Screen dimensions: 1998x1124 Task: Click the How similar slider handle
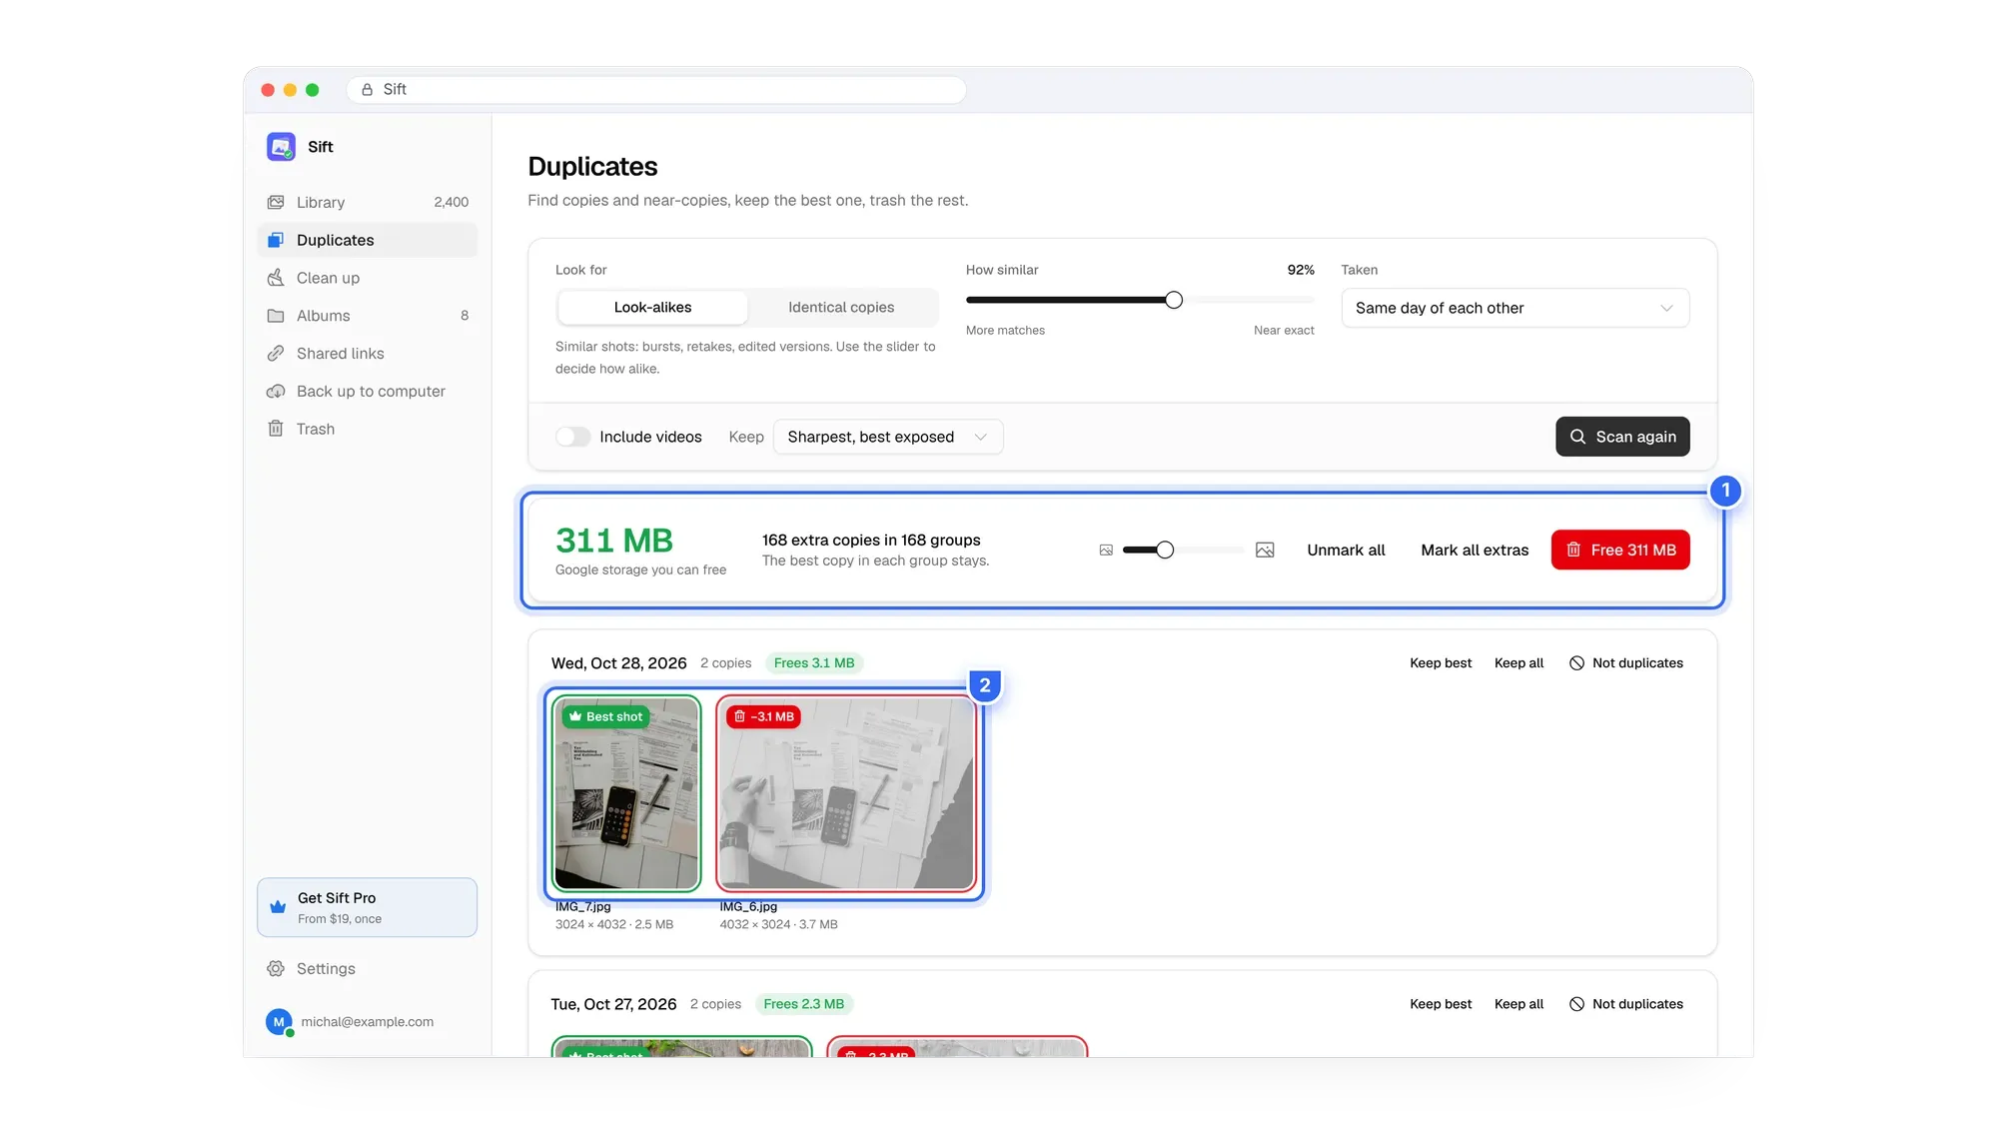[1174, 300]
